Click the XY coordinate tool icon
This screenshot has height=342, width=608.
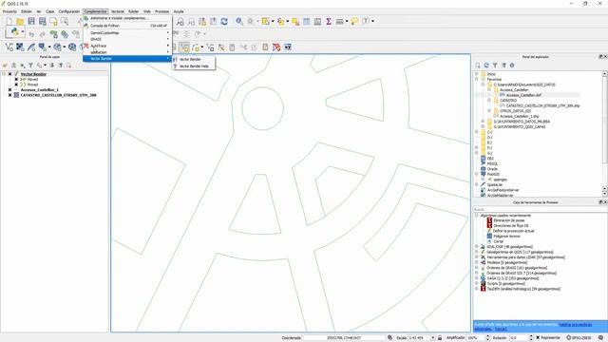(287, 47)
